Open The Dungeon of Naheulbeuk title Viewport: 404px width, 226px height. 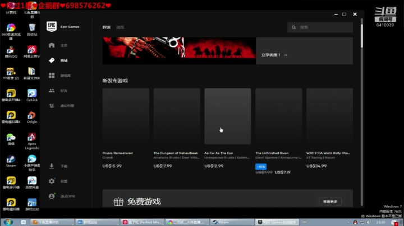tap(176, 153)
